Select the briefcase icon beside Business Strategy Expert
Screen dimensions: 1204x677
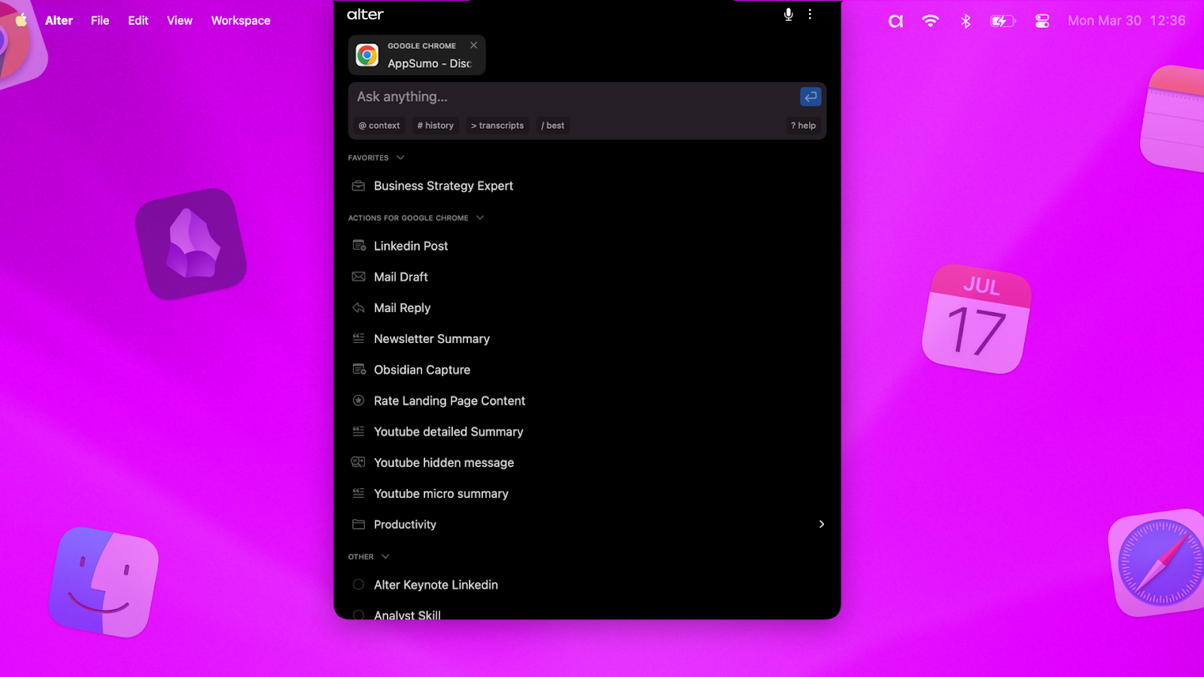coord(357,185)
